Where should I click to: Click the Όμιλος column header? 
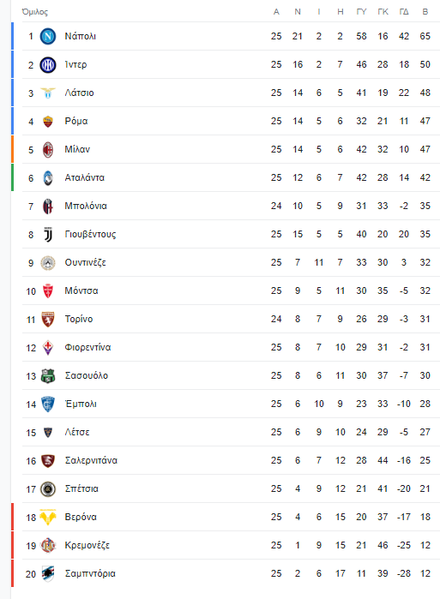pyautogui.click(x=35, y=12)
